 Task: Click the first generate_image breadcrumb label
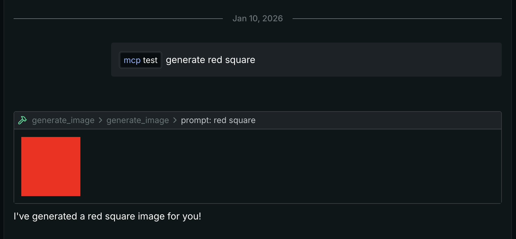(63, 120)
